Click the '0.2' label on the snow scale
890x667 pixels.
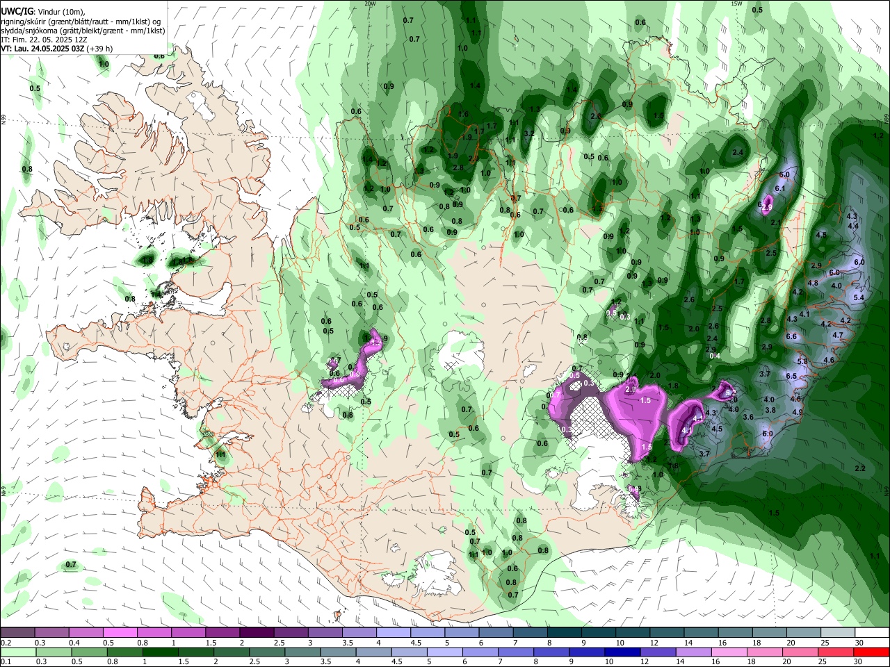click(6, 642)
